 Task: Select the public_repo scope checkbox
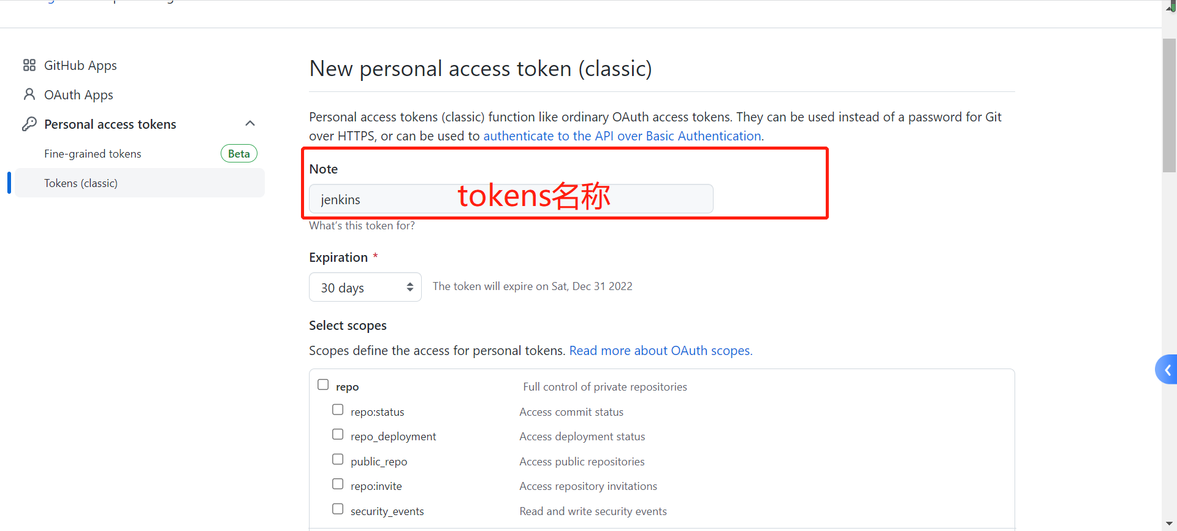pyautogui.click(x=338, y=459)
